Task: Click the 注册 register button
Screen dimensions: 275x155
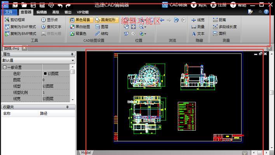Action: (218, 5)
